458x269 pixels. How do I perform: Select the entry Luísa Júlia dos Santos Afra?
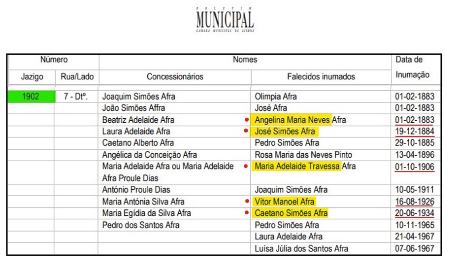301,248
